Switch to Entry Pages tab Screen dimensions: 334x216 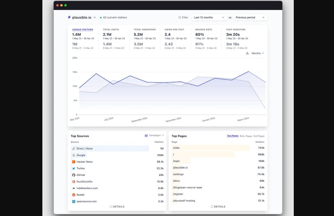[246, 136]
